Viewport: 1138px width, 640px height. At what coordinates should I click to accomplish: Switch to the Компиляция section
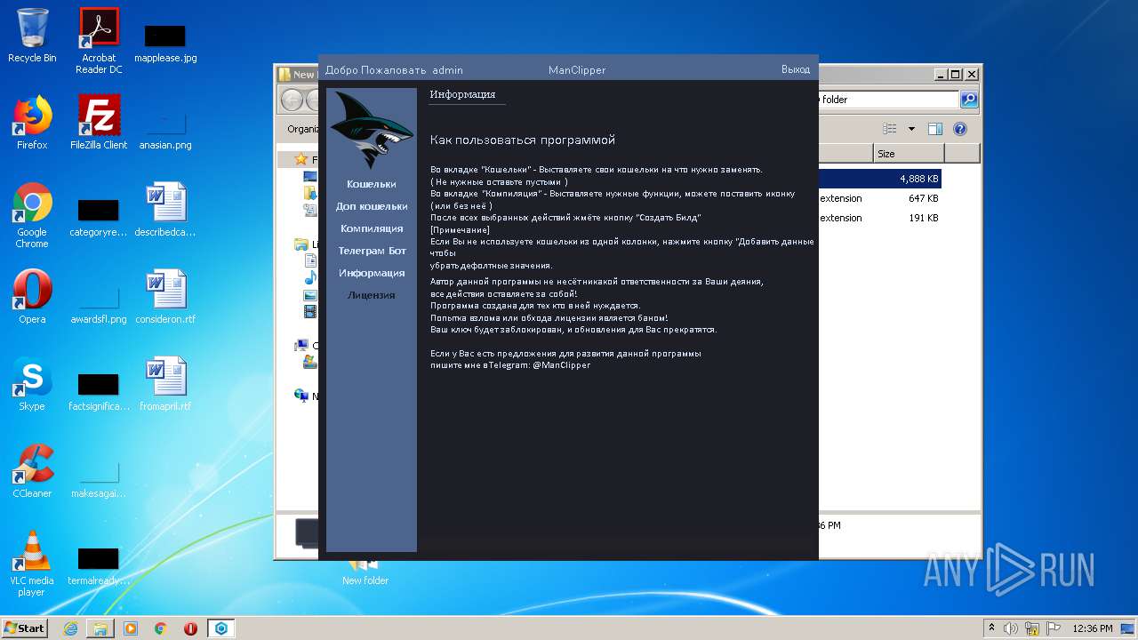point(372,228)
